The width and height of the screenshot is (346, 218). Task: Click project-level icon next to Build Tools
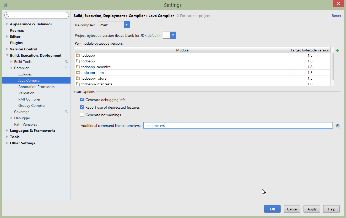point(67,62)
